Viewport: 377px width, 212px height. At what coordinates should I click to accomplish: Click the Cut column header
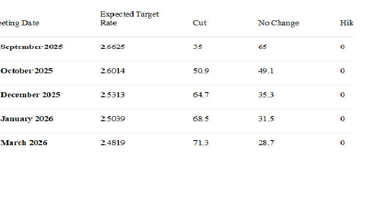point(199,23)
